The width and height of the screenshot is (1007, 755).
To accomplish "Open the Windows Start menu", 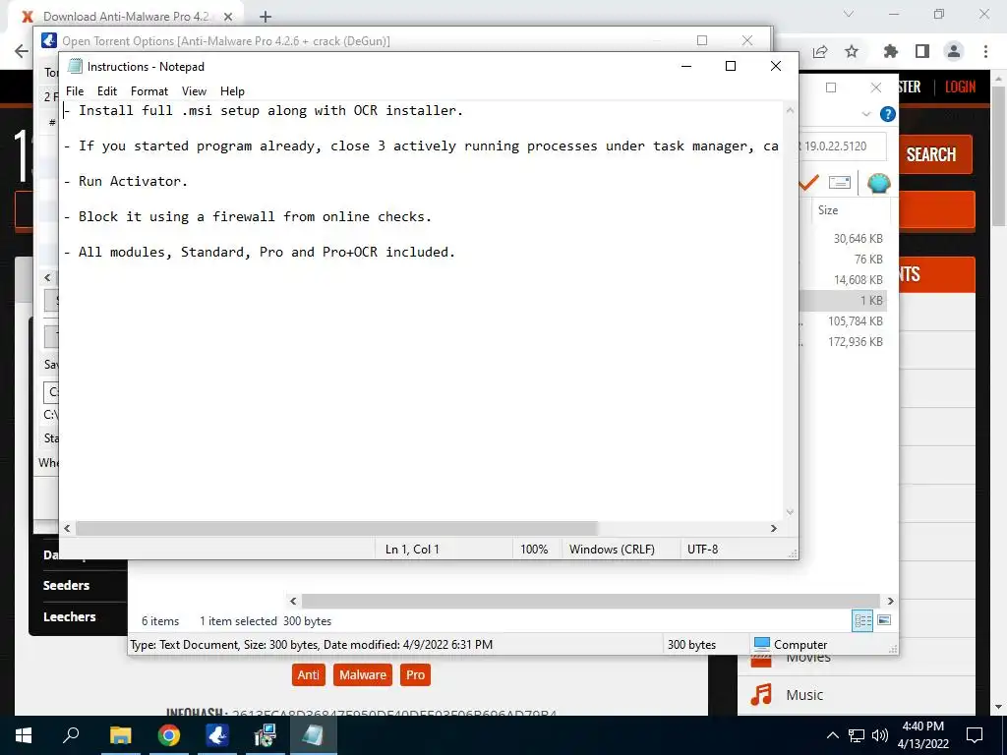I will pos(24,735).
